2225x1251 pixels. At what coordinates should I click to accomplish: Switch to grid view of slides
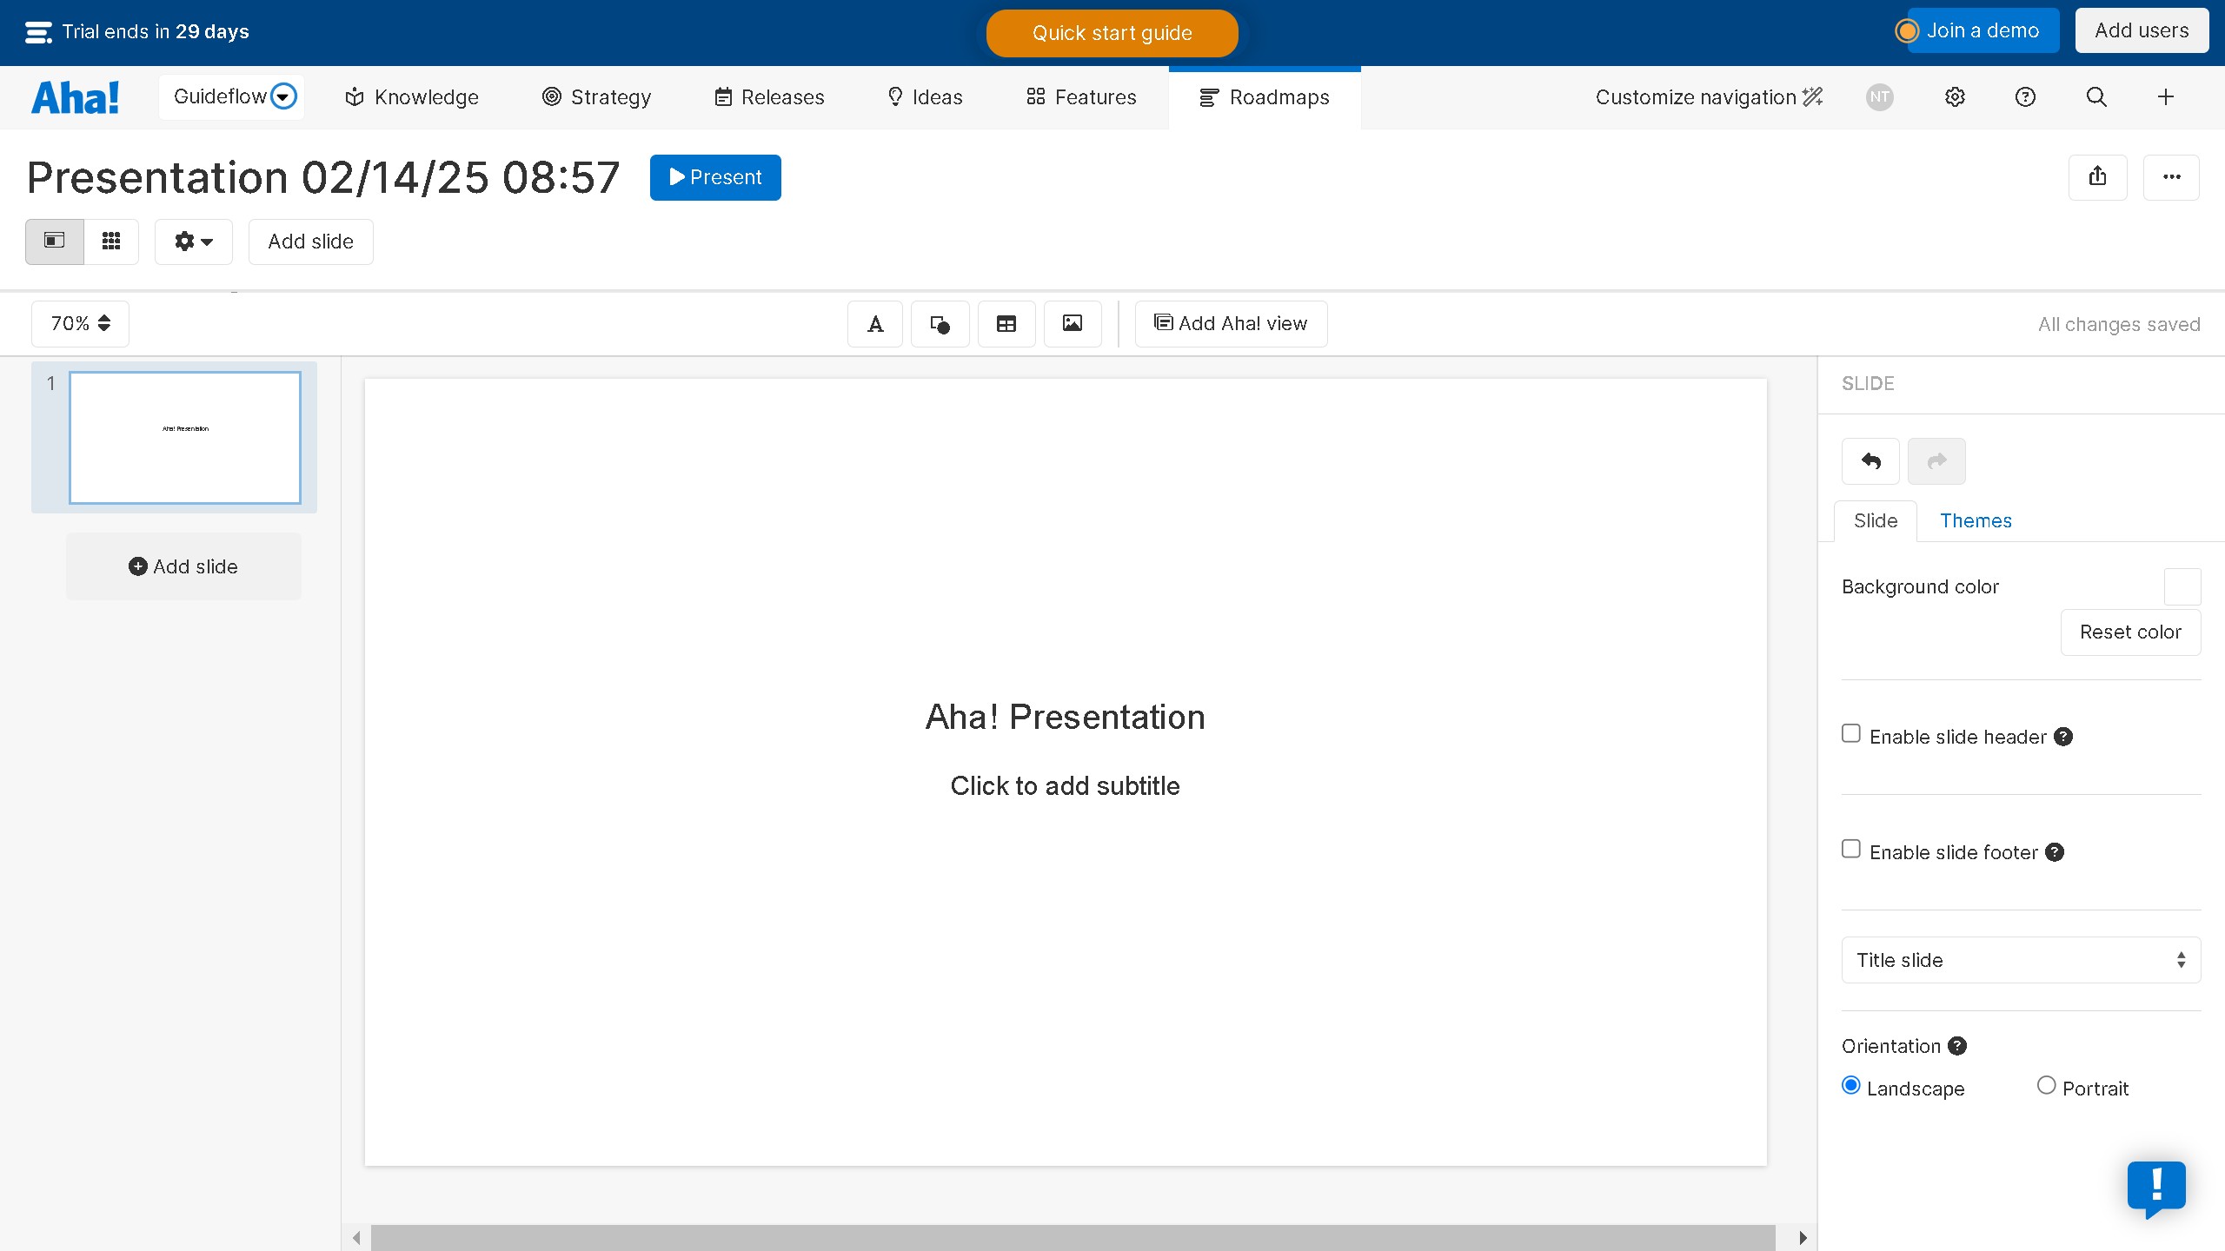pos(111,242)
